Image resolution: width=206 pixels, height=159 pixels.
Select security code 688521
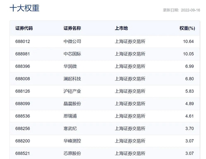click(22, 153)
